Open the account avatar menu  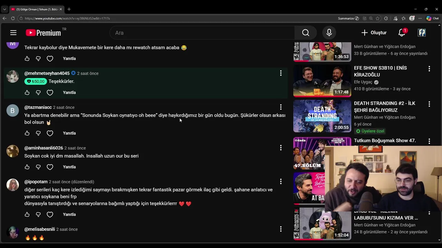[422, 33]
